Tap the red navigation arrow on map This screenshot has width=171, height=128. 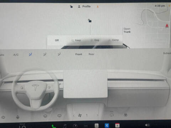click(x=167, y=26)
